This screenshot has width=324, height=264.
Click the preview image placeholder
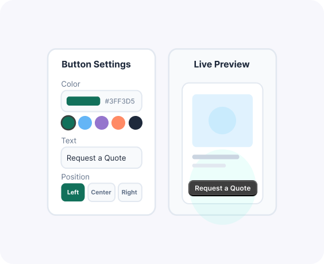click(x=222, y=121)
